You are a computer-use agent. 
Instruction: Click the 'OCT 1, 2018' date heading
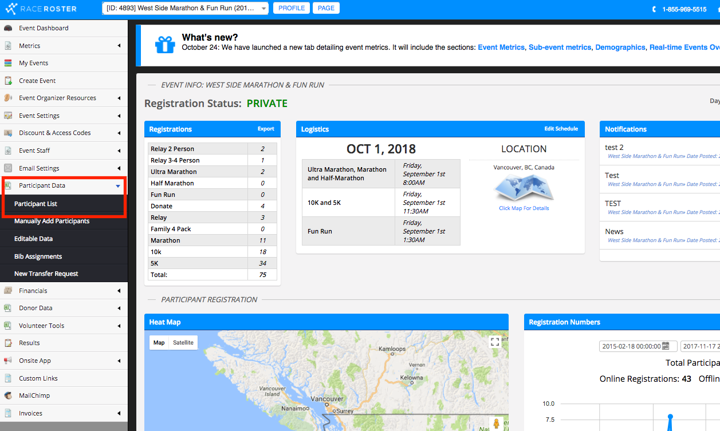pos(381,149)
